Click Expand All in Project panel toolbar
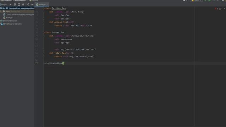 tap(19, 5)
